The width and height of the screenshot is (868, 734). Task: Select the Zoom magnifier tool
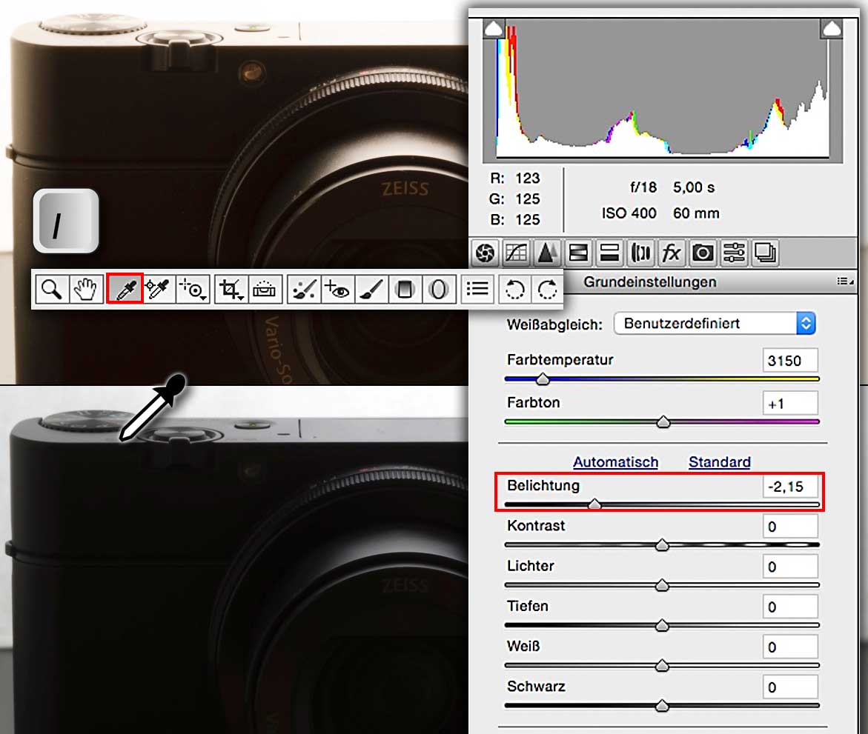click(52, 287)
